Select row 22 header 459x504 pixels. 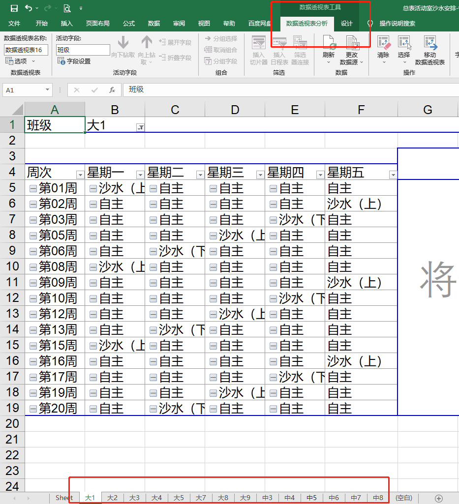click(x=12, y=455)
